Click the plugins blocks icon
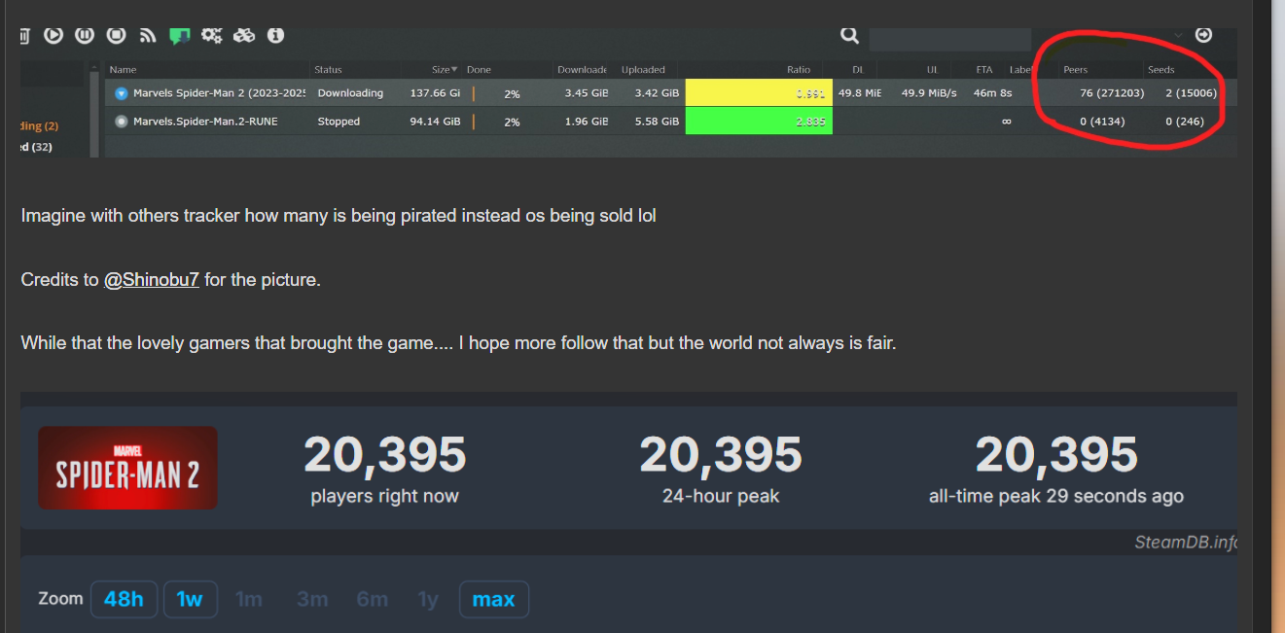This screenshot has height=633, width=1285. tap(243, 35)
